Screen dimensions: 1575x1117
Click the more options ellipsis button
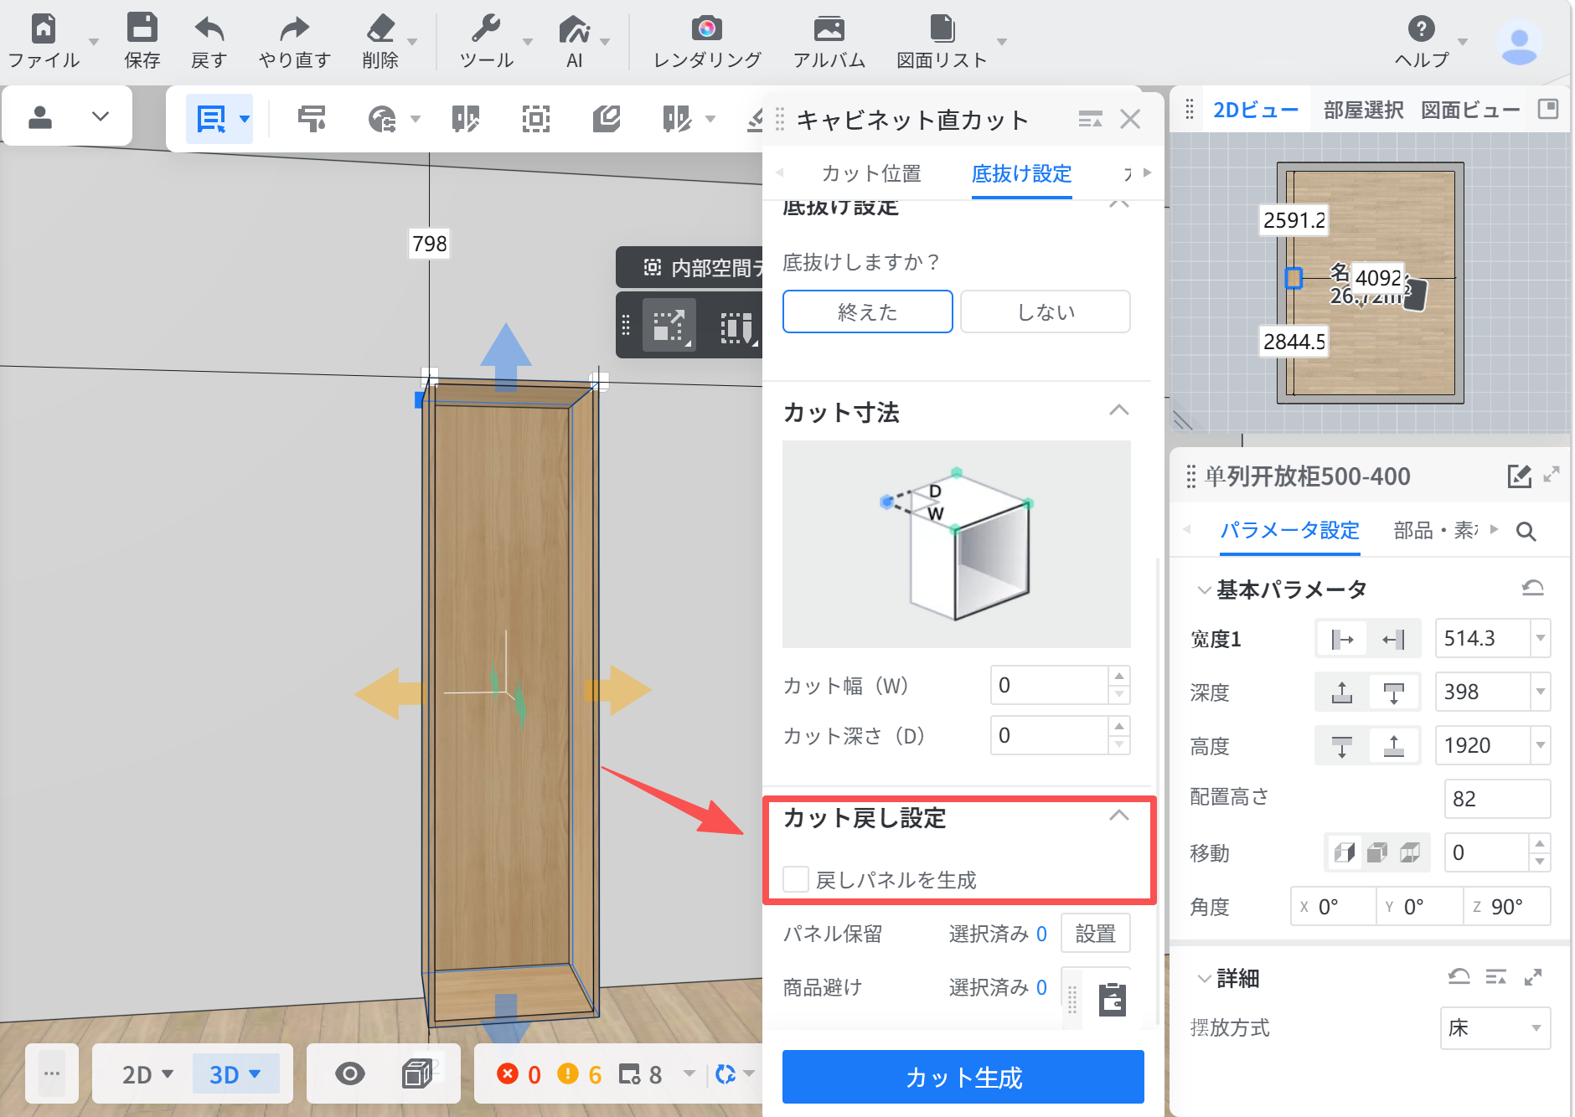pos(52,1073)
